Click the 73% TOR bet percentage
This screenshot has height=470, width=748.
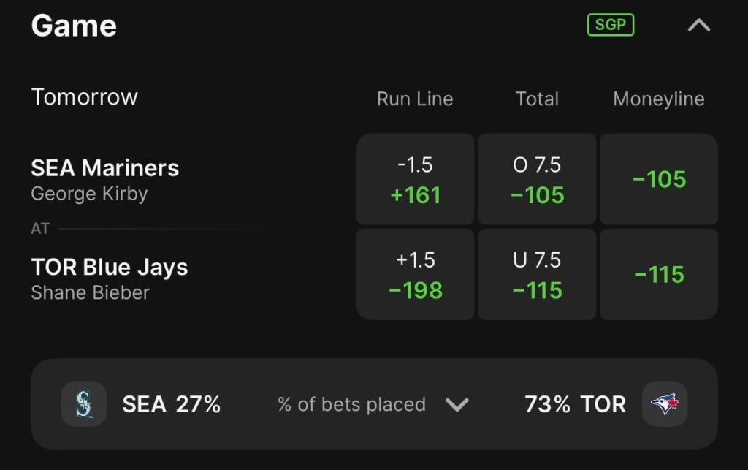click(575, 404)
